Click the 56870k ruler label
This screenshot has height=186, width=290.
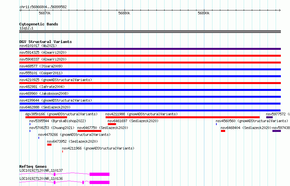tap(45, 13)
